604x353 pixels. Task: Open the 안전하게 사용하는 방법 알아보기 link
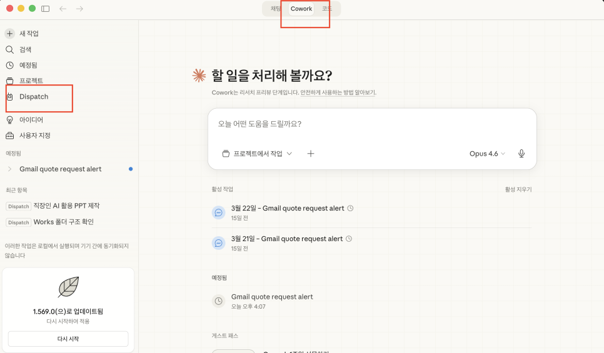tap(338, 92)
